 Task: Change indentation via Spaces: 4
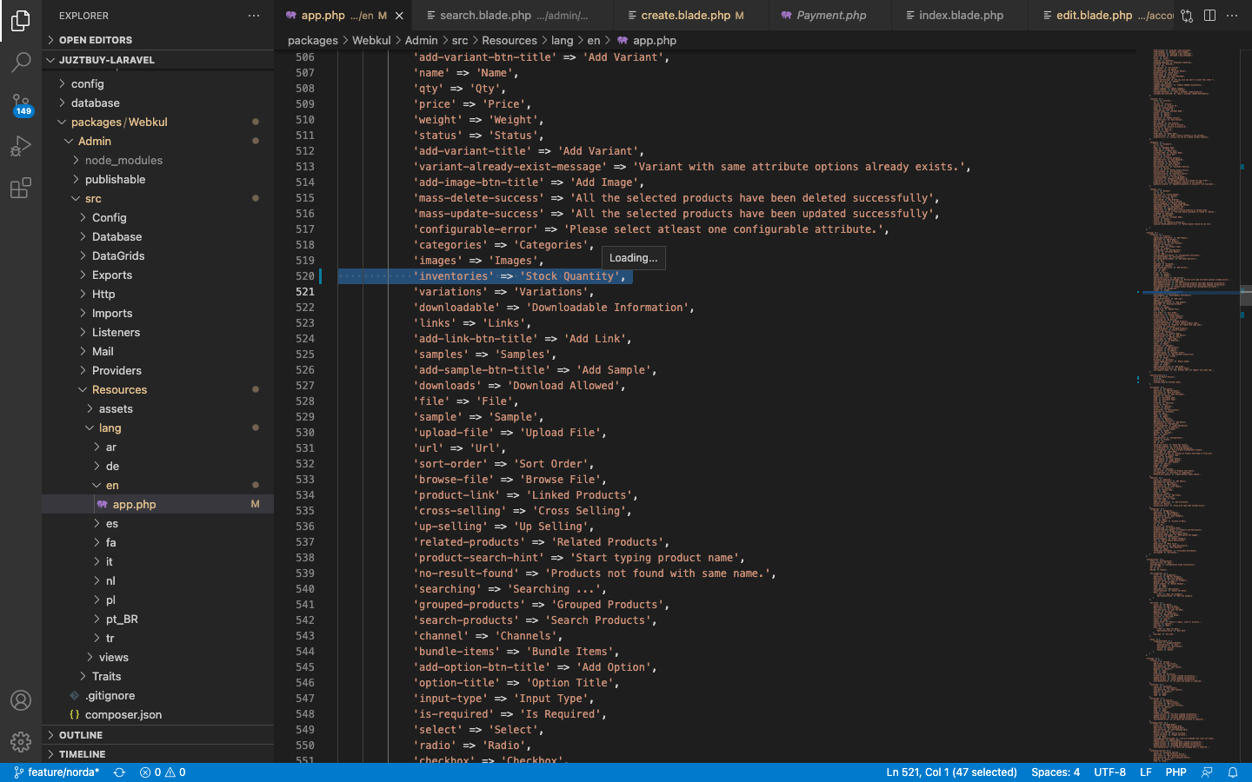coord(1056,772)
